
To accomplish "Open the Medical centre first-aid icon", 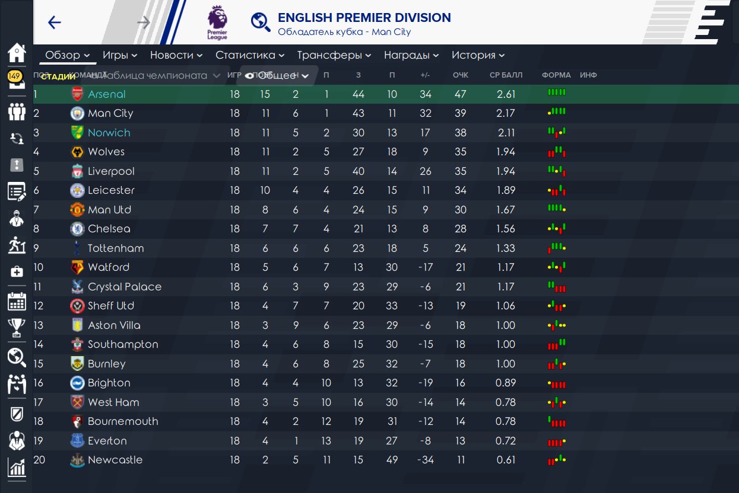I will click(x=17, y=272).
